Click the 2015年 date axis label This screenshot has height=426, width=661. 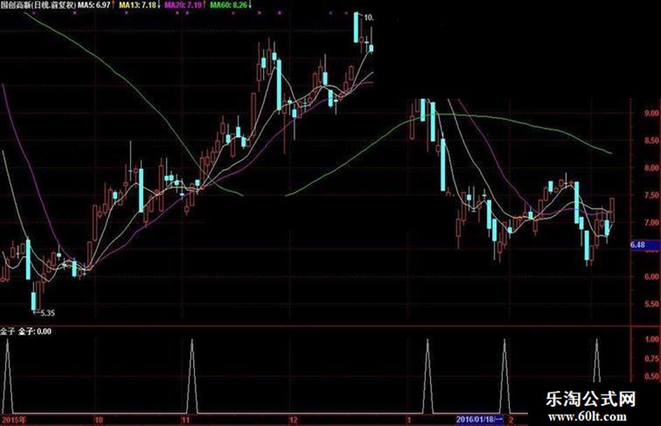pos(14,420)
